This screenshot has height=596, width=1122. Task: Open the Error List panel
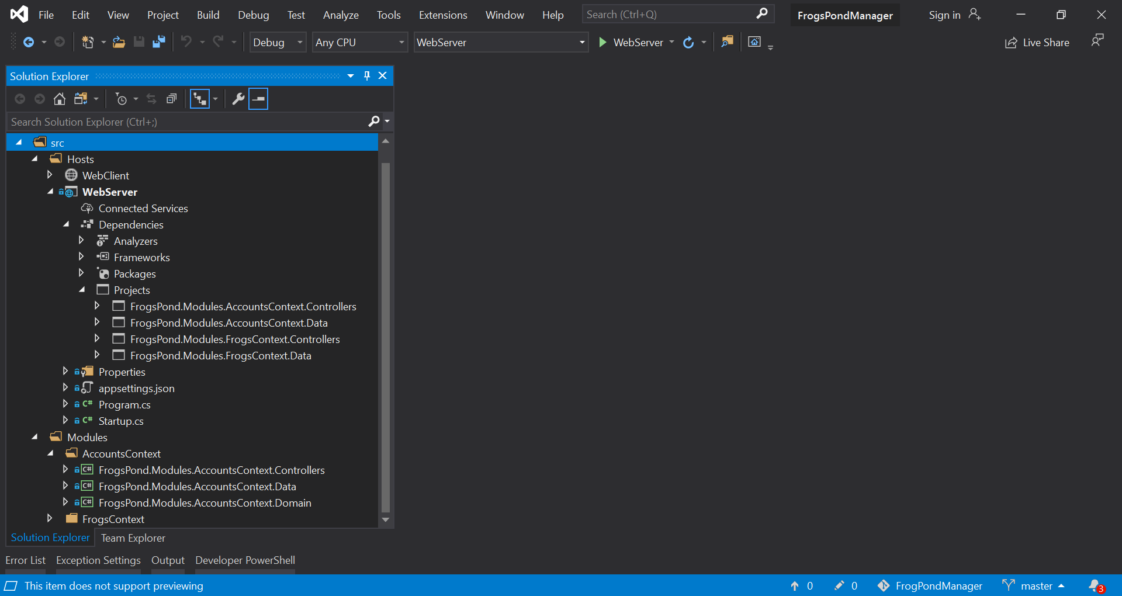pyautogui.click(x=25, y=560)
